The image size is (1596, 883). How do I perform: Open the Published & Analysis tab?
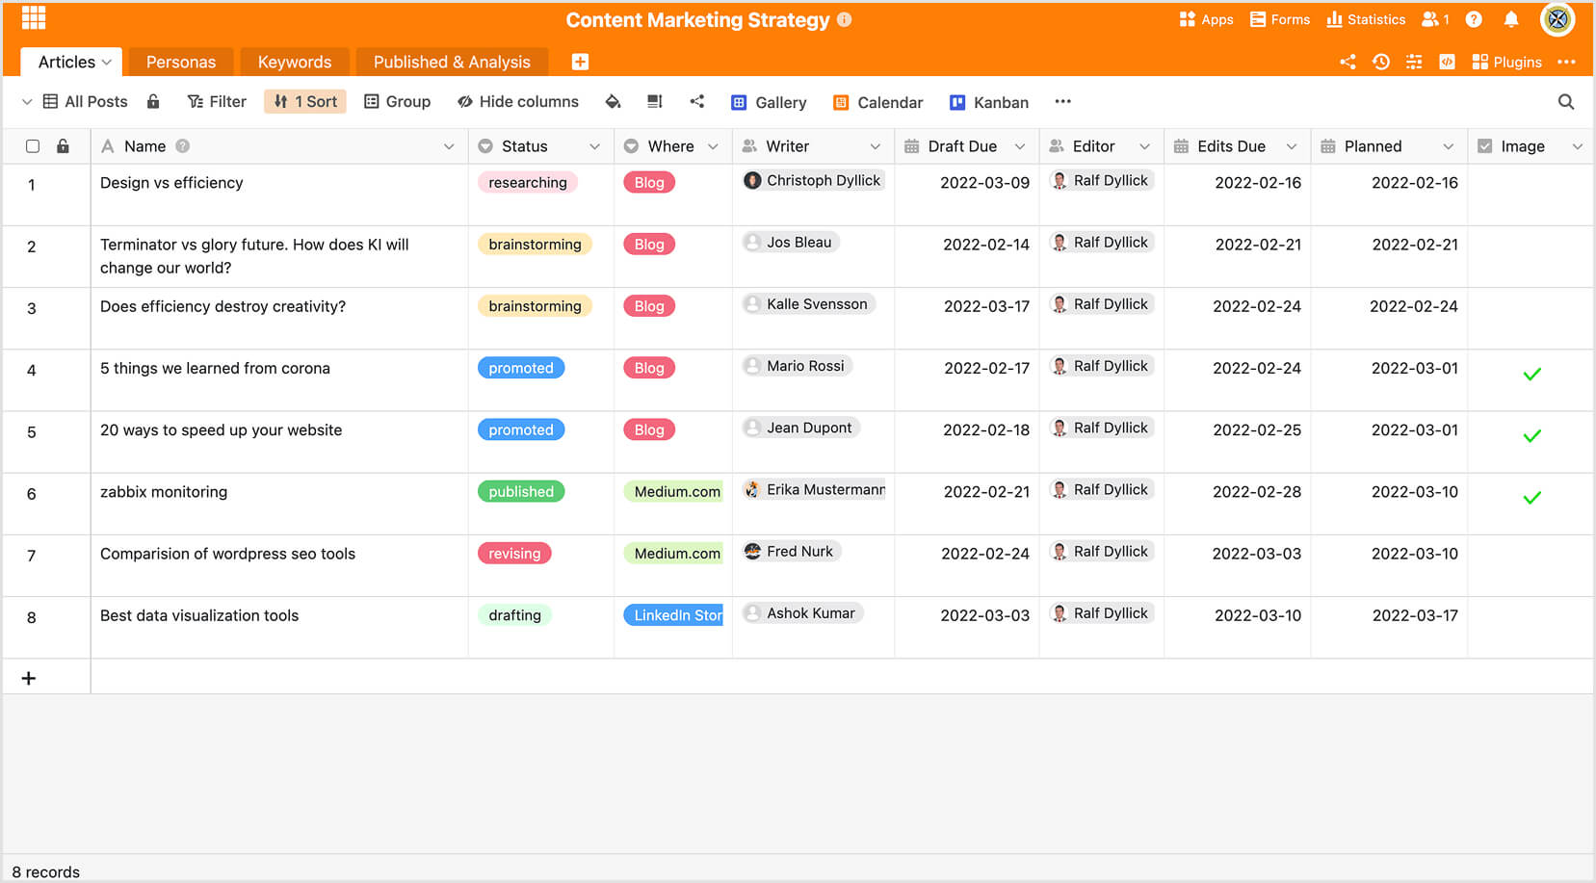click(451, 62)
